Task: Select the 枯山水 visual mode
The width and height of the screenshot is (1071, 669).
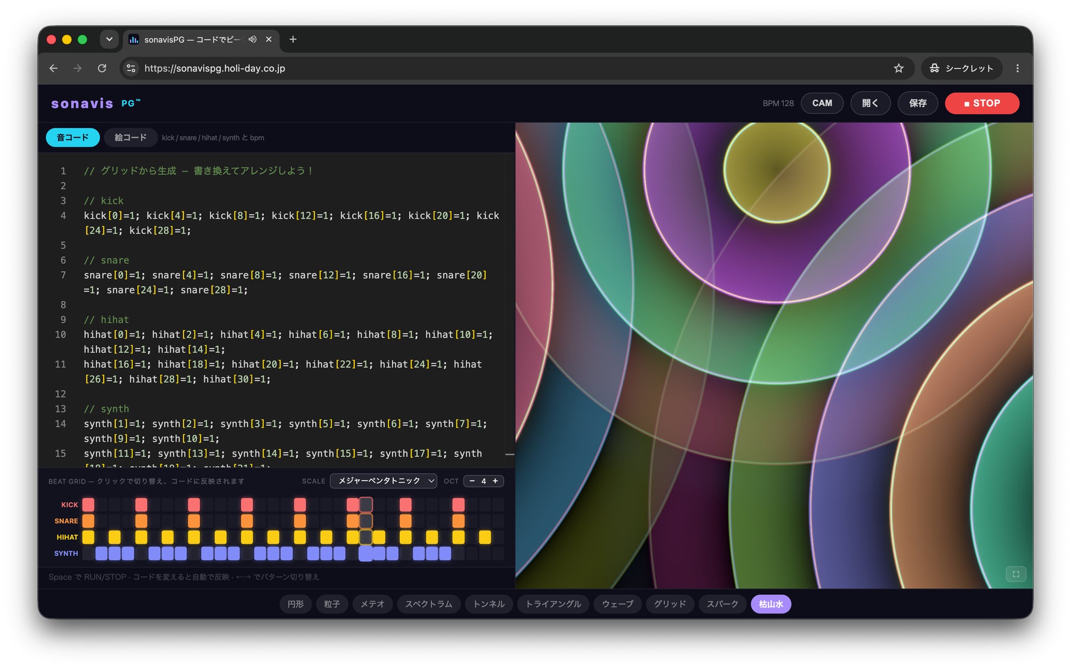Action: pos(771,604)
